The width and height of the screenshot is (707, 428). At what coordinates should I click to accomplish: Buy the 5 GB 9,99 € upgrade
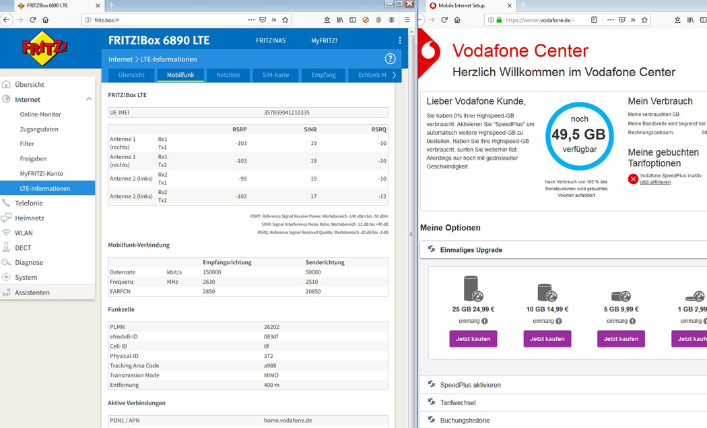[x=621, y=338]
